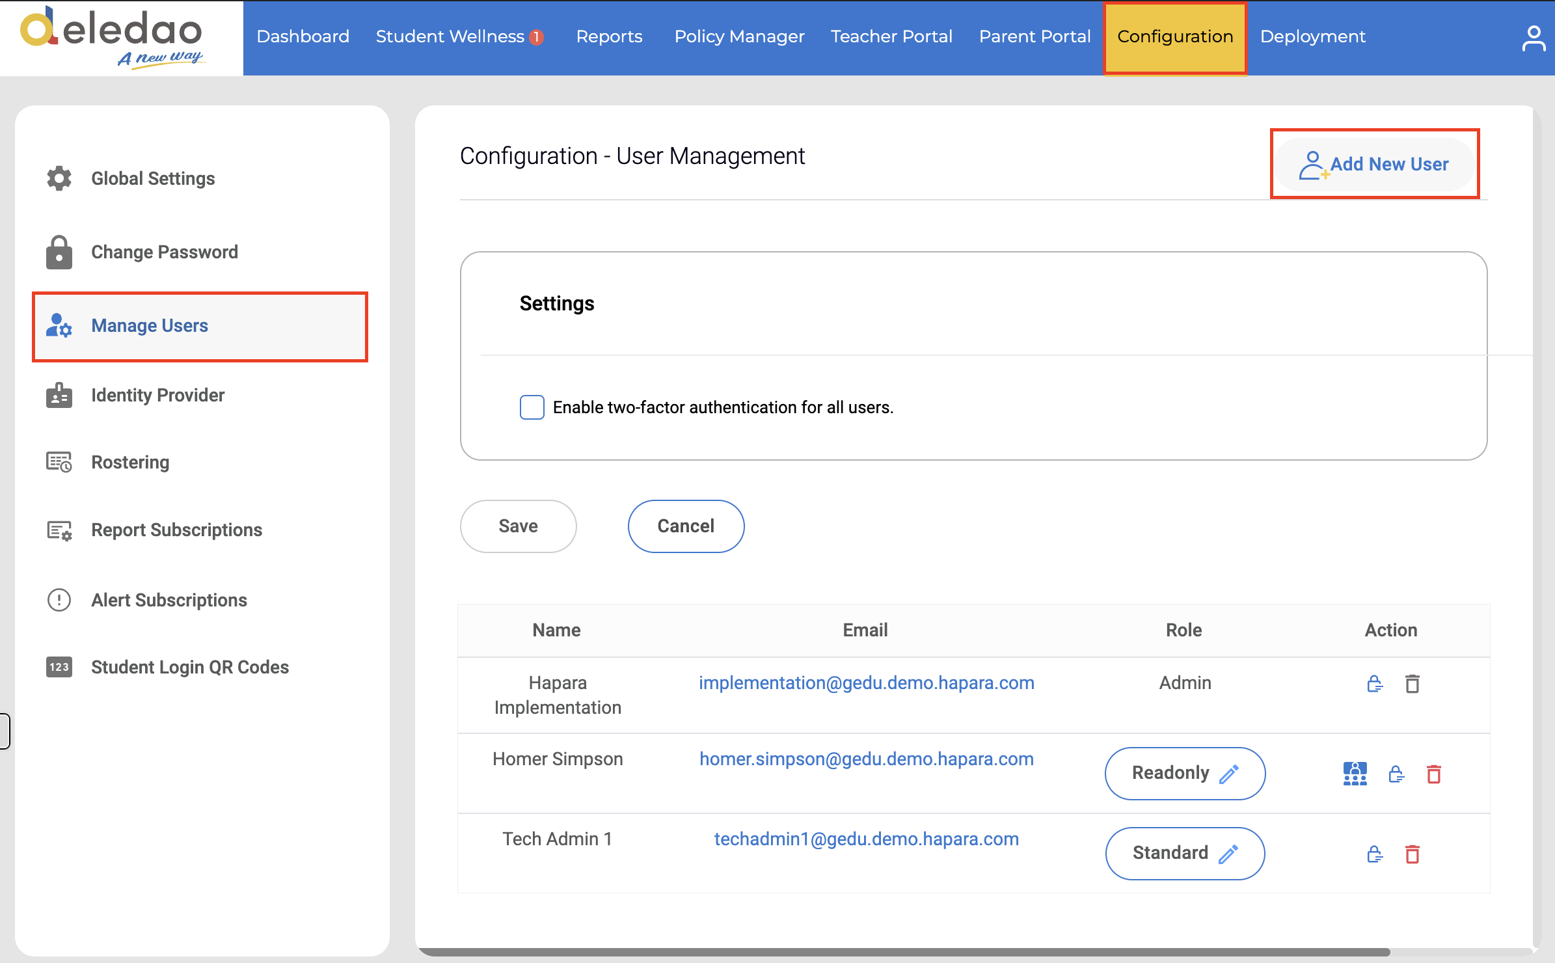Click the Student Wellness notification badge
Screen dimensions: 1555x963
click(x=537, y=38)
